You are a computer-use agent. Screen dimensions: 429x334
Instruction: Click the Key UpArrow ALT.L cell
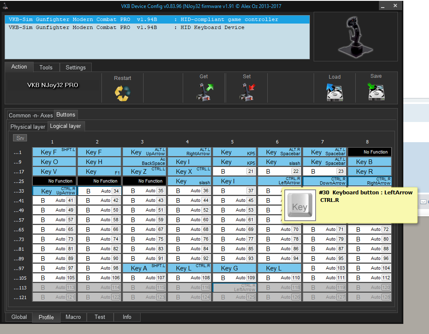144,152
